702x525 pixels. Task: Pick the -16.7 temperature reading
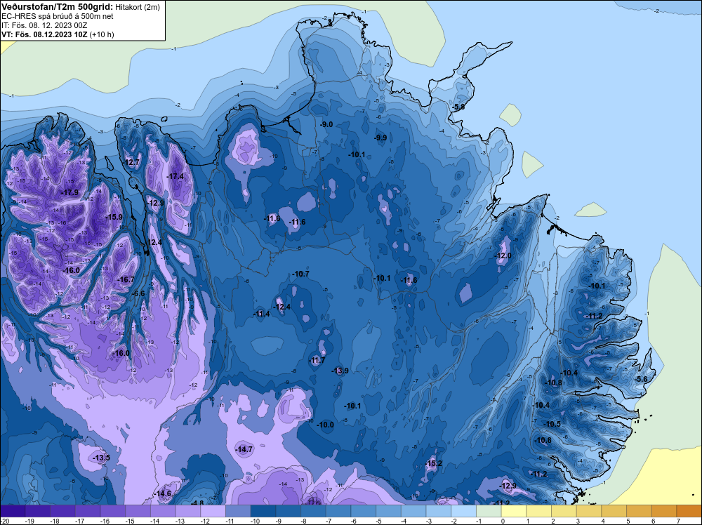pos(126,279)
